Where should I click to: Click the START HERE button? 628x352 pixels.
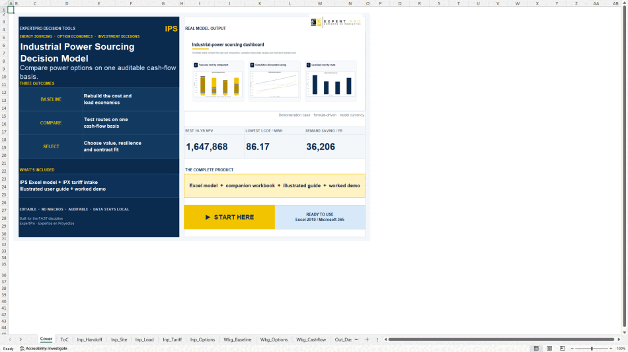coord(229,217)
